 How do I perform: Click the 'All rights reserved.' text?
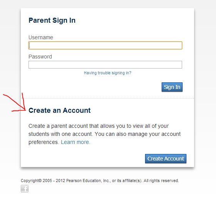[x=161, y=181]
